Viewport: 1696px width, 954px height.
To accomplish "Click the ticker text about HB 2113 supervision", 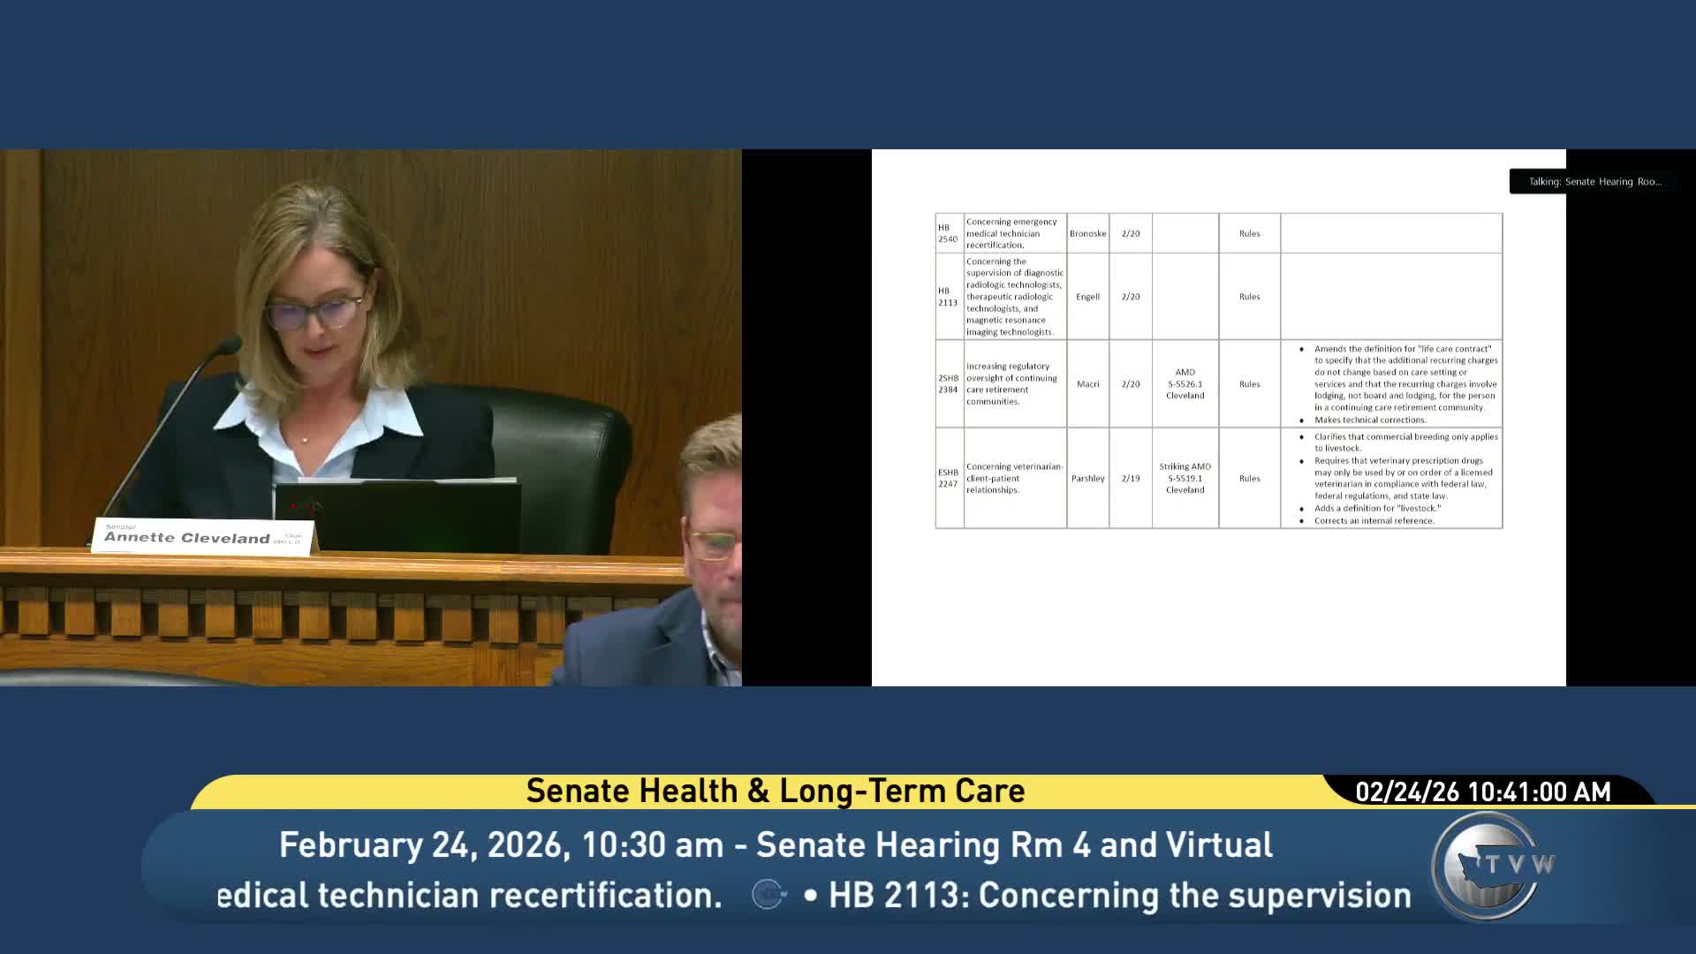I will pos(1113,894).
